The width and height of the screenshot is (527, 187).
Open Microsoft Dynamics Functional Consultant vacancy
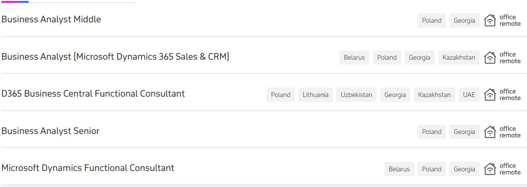(x=88, y=168)
